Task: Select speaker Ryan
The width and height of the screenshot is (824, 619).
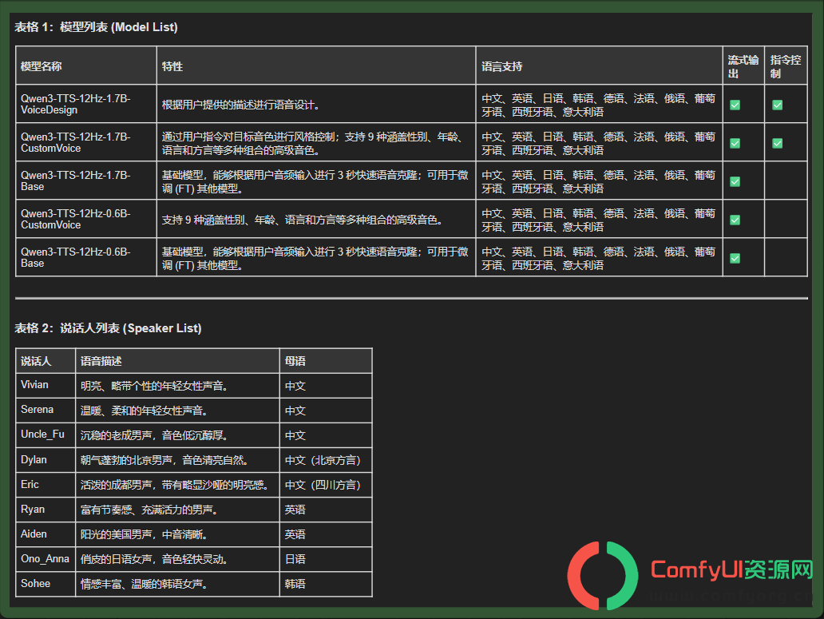Action: (x=33, y=510)
